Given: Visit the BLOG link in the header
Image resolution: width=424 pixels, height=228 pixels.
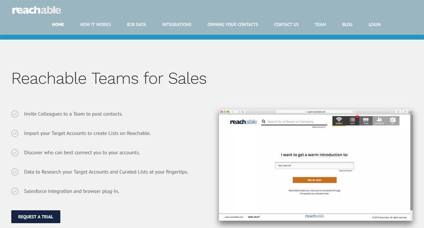Looking at the screenshot, I should click(x=347, y=24).
